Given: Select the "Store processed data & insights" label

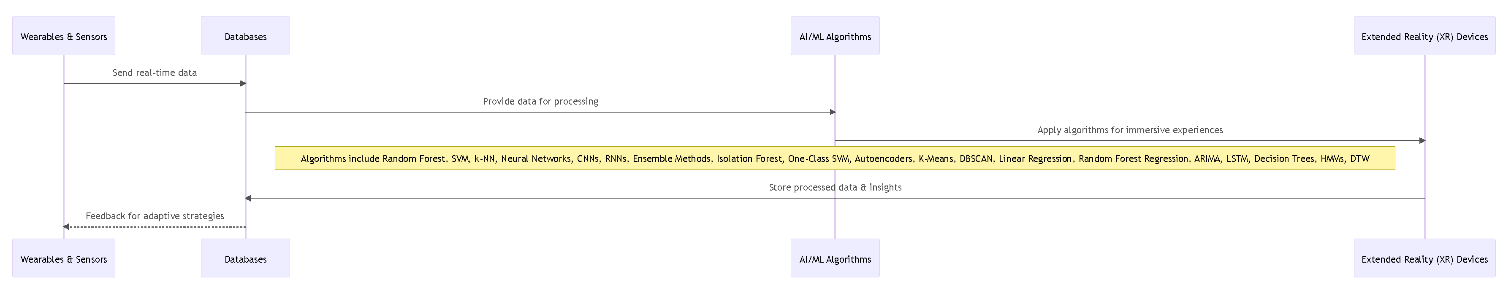Looking at the screenshot, I should pos(835,187).
